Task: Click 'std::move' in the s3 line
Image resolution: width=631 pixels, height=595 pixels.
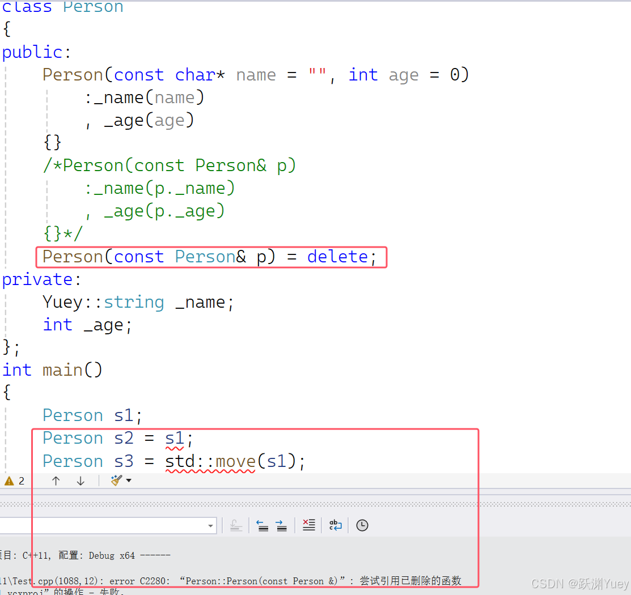Action: click(x=210, y=461)
